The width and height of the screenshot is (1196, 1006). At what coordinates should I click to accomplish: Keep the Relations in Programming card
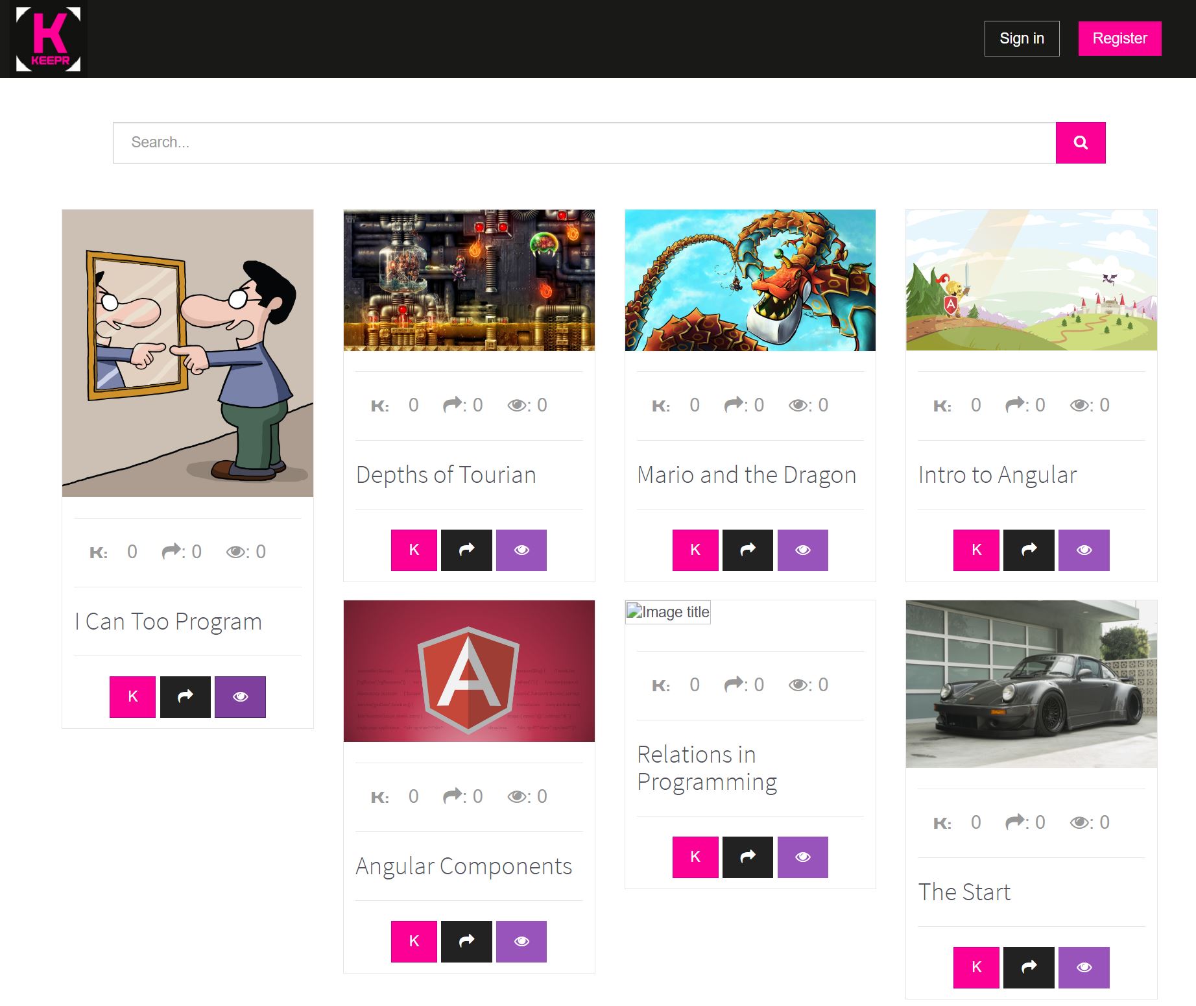point(695,857)
